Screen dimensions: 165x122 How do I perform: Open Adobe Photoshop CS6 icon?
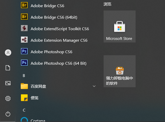pyautogui.click(x=24, y=51)
